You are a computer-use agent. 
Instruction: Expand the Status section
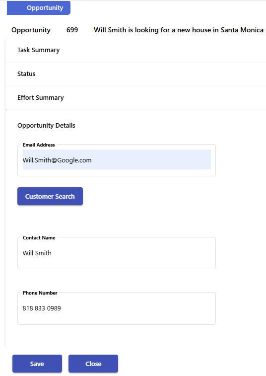135,74
